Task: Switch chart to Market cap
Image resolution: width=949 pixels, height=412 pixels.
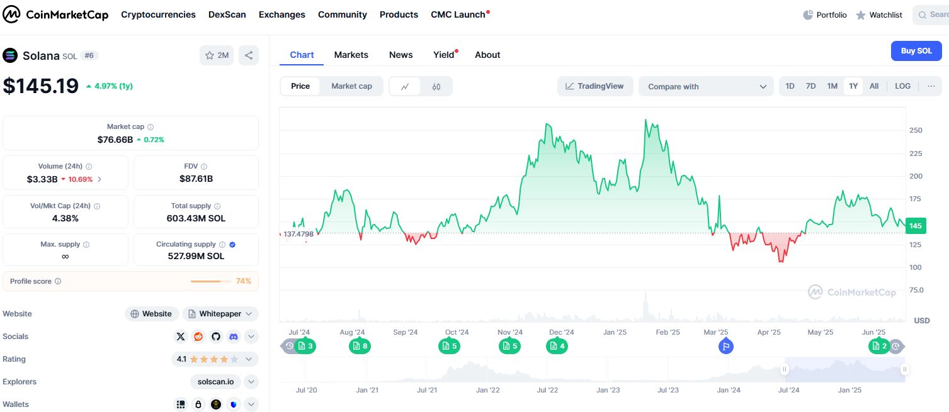Action: coord(351,86)
